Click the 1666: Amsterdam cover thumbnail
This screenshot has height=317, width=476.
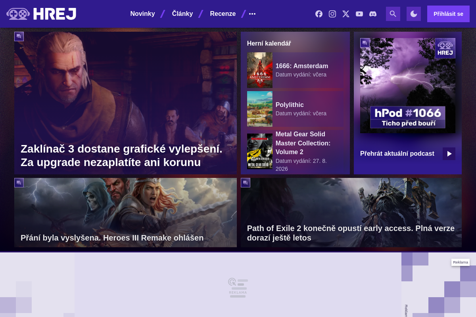260,70
